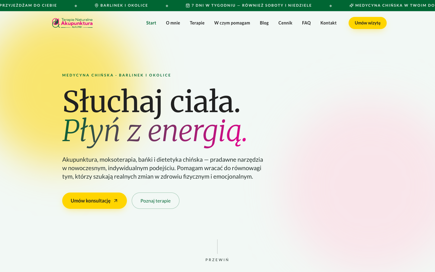Click the Przyjeżdżam do ciebie banner text
Viewport: 435px width, 272px height.
pos(28,5)
